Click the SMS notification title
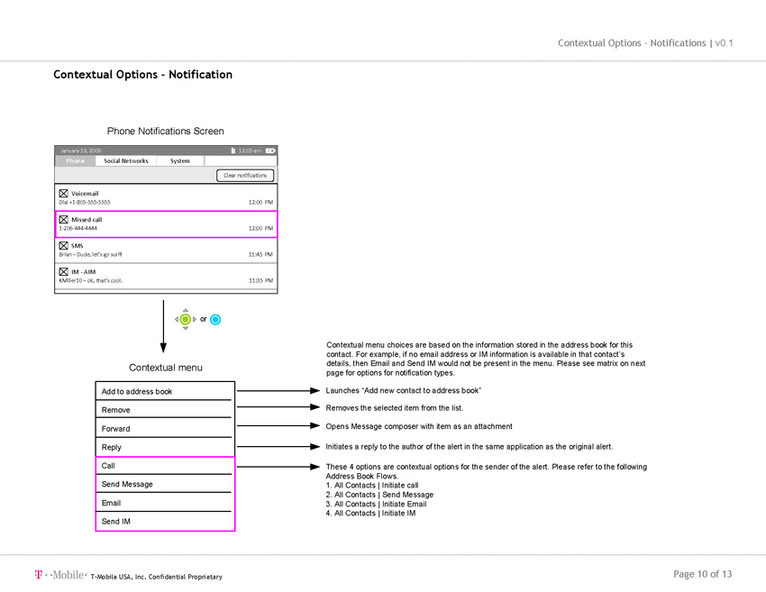766x592 pixels. [x=78, y=246]
